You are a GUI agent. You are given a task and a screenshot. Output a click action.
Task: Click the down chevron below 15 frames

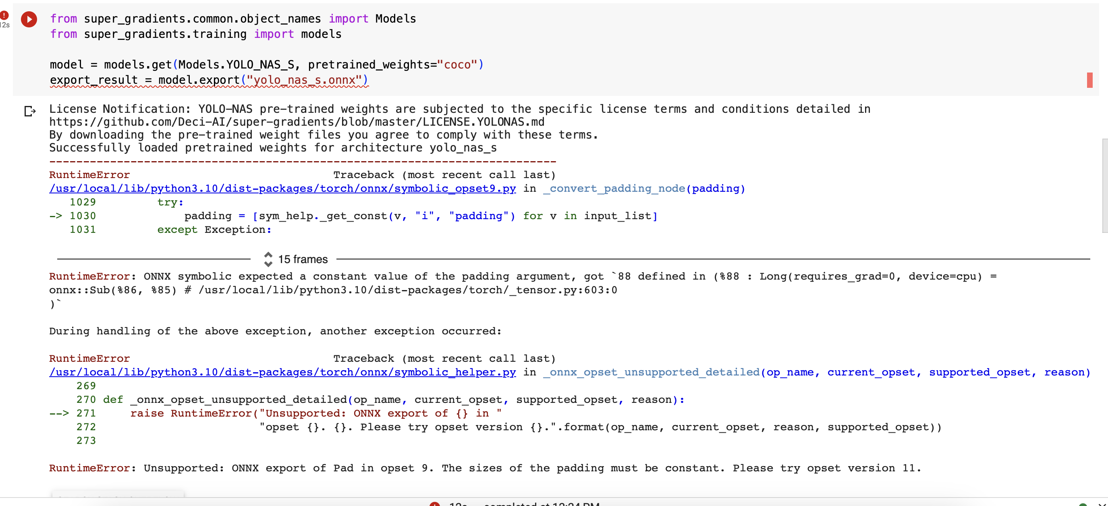click(269, 263)
